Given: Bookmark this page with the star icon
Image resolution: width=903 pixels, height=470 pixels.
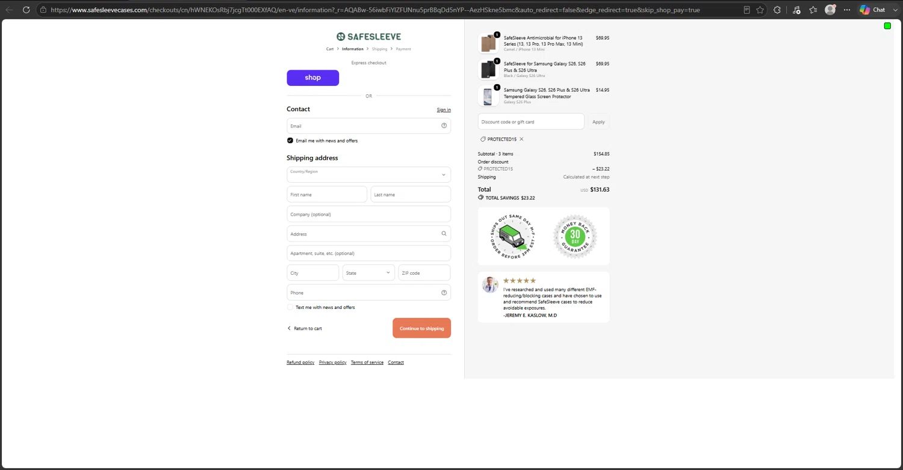Looking at the screenshot, I should coord(760,10).
